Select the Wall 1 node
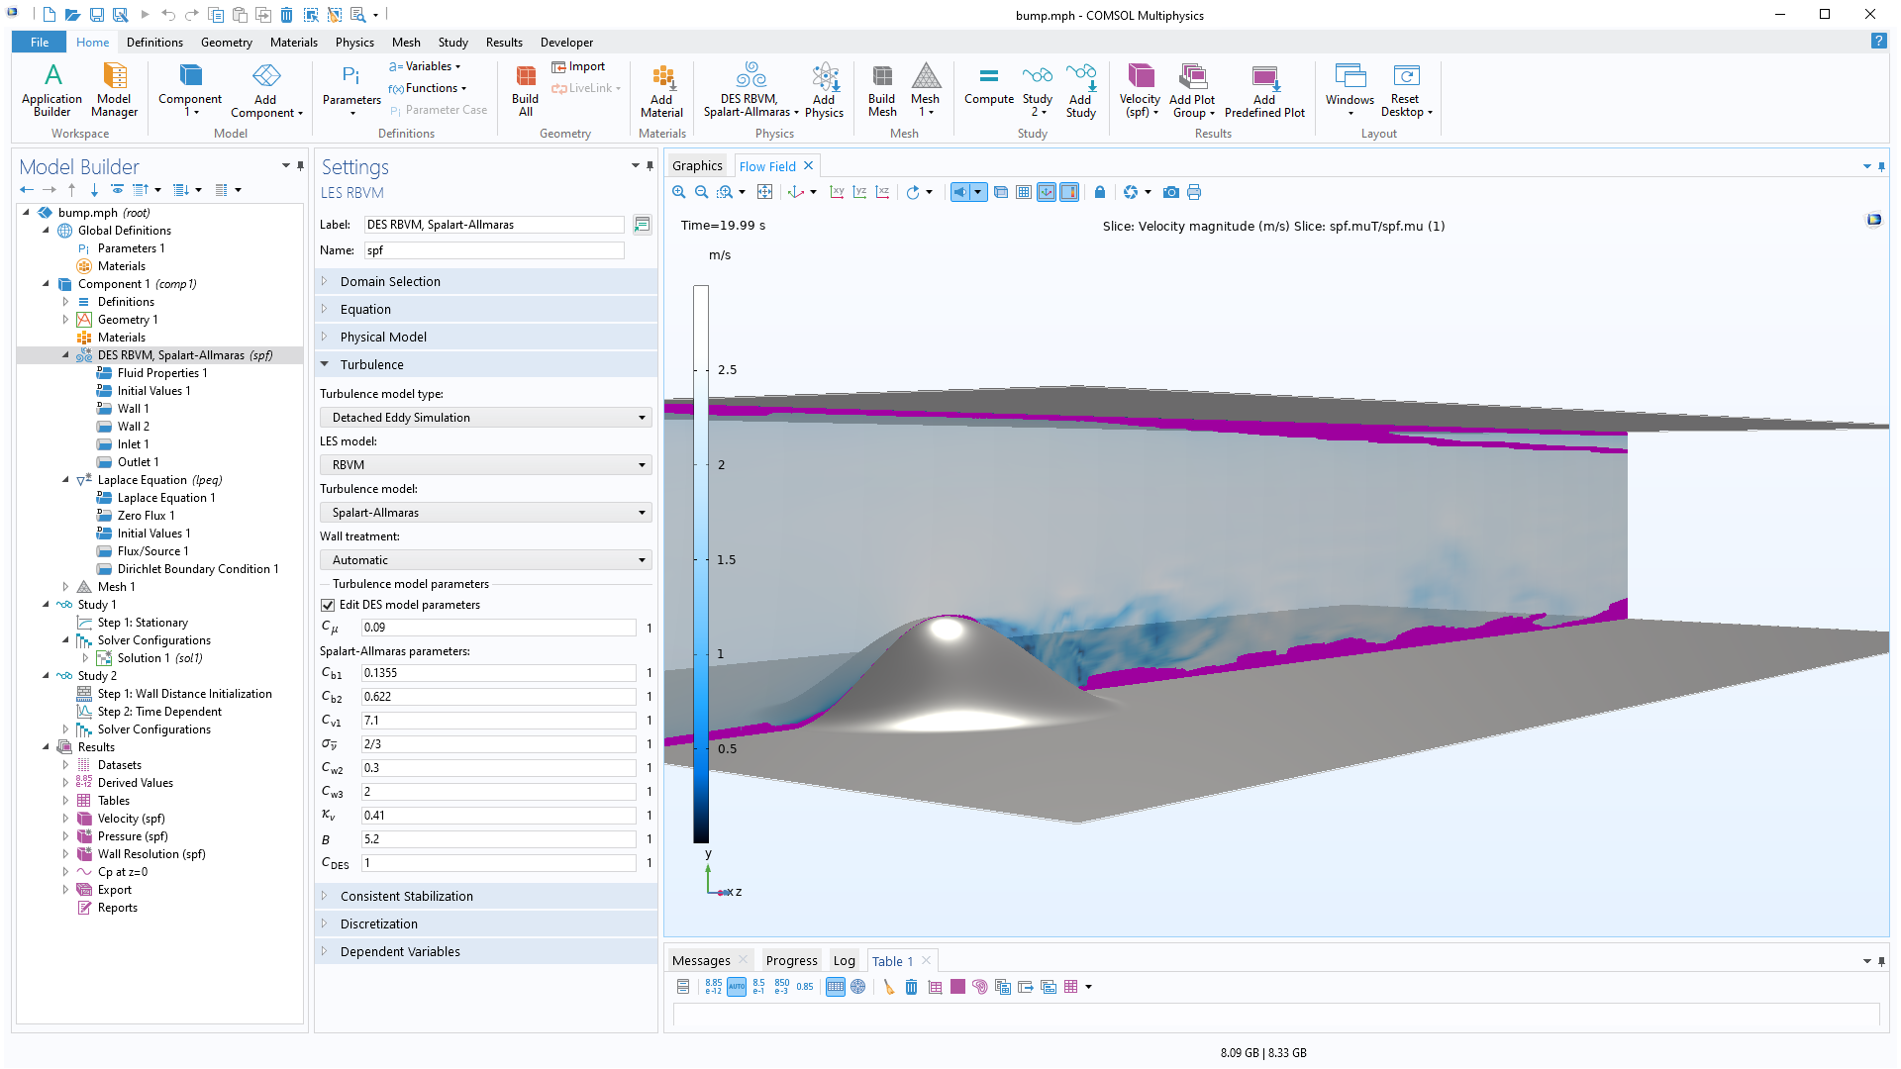The image size is (1901, 1069). click(133, 409)
